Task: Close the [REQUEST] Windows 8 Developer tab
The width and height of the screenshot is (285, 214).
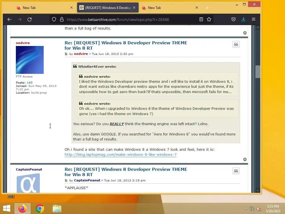Action: coord(134,8)
